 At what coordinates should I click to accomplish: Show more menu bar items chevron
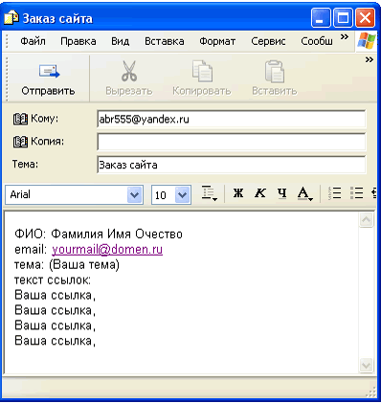[x=345, y=37]
